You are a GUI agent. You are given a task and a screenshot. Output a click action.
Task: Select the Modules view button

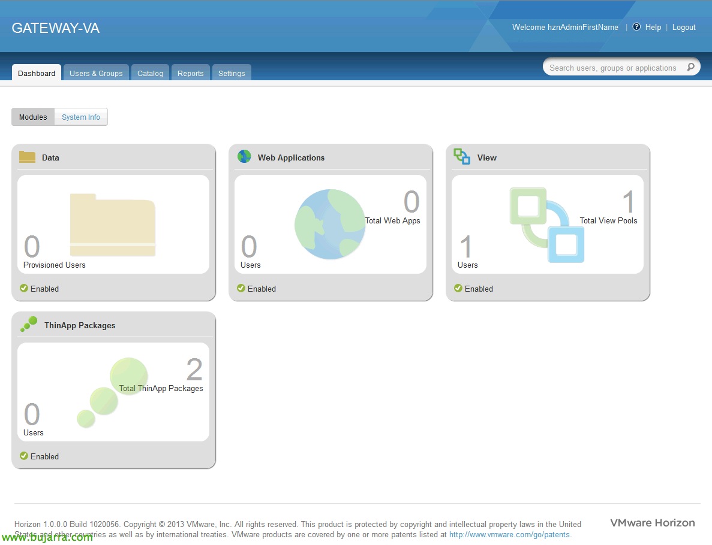pyautogui.click(x=33, y=117)
